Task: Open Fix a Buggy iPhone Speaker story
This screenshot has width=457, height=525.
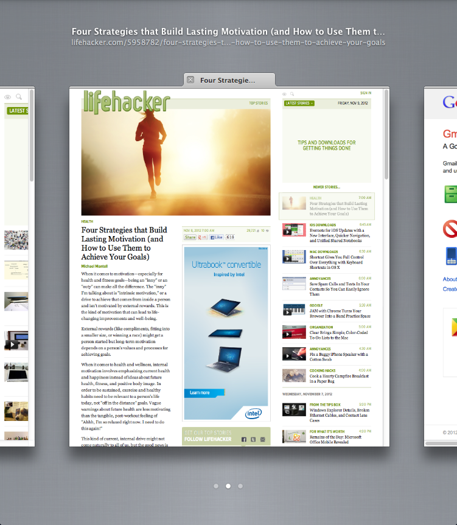Action: click(338, 356)
